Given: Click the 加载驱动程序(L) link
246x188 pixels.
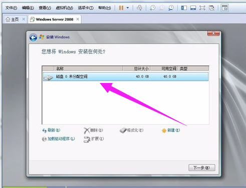Looking at the screenshot, I should (x=58, y=139).
